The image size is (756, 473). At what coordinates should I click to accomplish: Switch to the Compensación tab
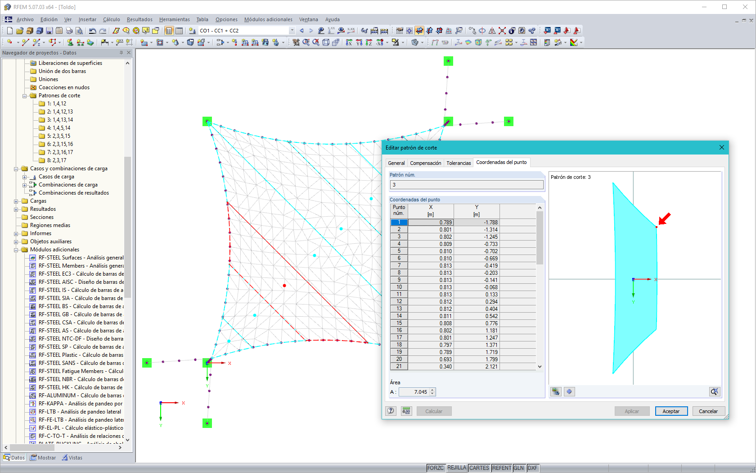pyautogui.click(x=425, y=163)
